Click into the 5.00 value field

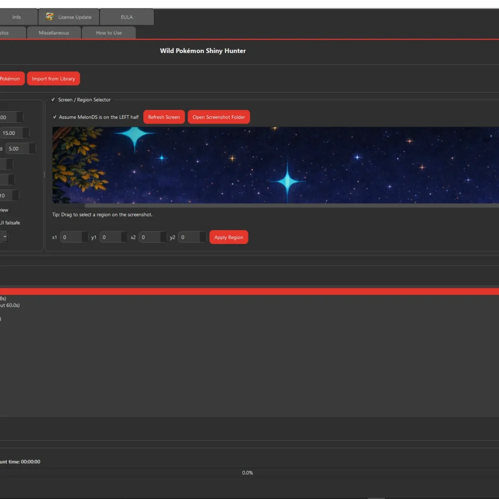pos(17,149)
